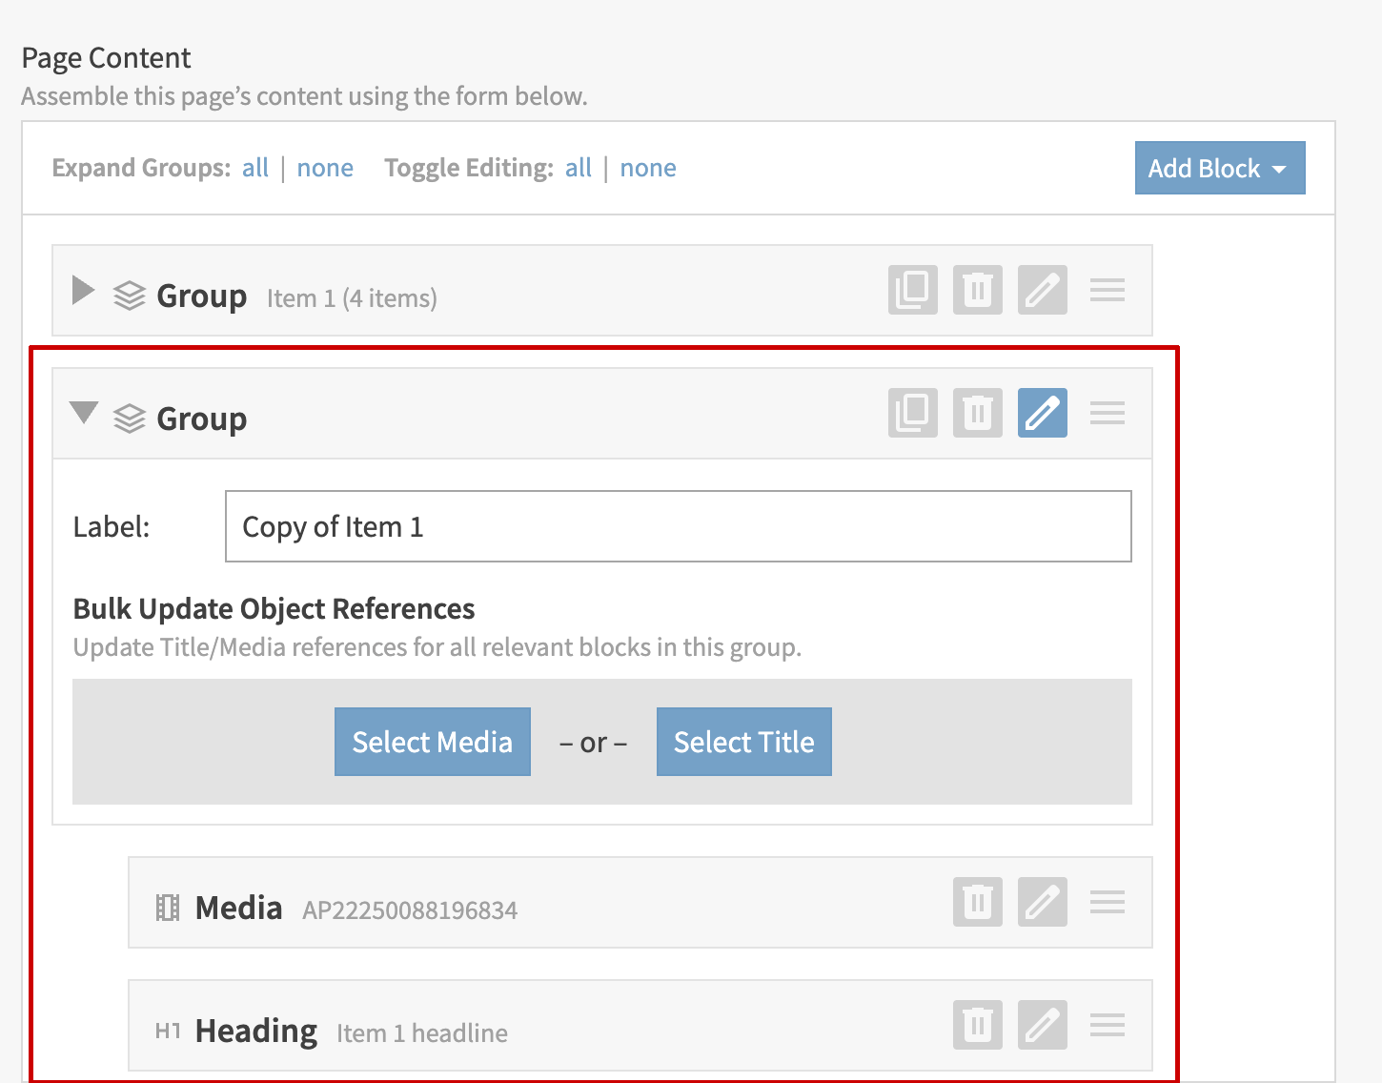Expand all groups via 'all' link
The width and height of the screenshot is (1382, 1083).
pyautogui.click(x=254, y=168)
